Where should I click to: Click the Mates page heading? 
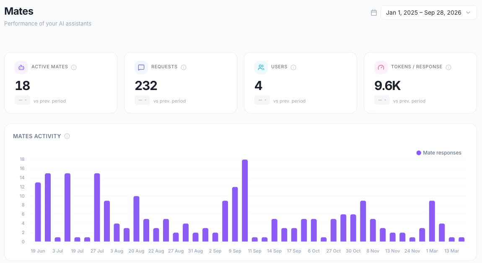tap(19, 11)
